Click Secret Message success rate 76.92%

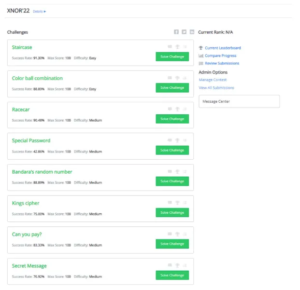coord(28,276)
